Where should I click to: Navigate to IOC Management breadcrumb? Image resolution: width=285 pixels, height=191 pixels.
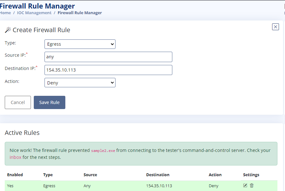click(x=34, y=13)
